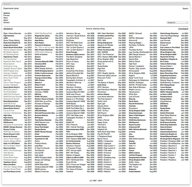Viewport: 192px width, 187px height.
Task: Select NAiM Antibodies entry
Action: point(41,54)
